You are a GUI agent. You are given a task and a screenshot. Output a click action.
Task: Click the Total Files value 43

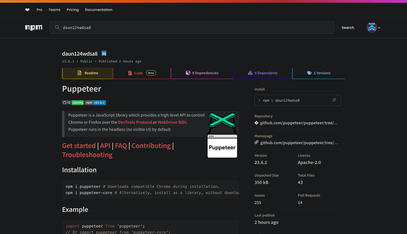[300, 182]
